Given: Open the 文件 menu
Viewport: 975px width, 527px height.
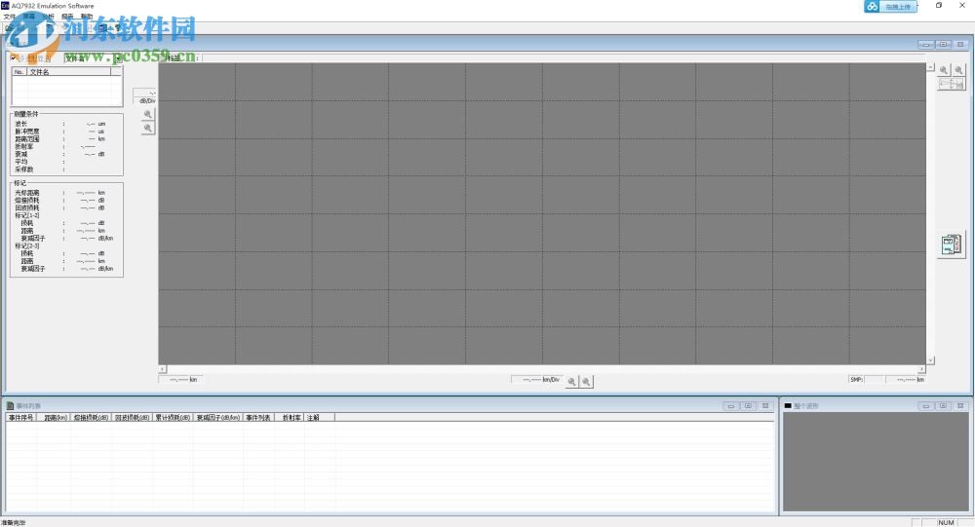Looking at the screenshot, I should (10, 17).
